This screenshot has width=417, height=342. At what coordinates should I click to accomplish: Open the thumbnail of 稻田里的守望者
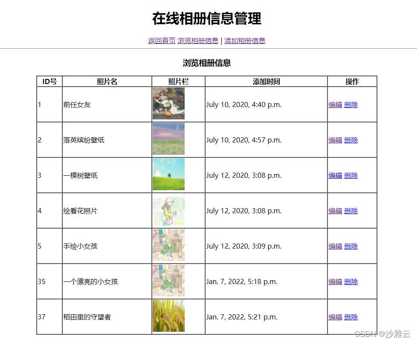pyautogui.click(x=168, y=317)
